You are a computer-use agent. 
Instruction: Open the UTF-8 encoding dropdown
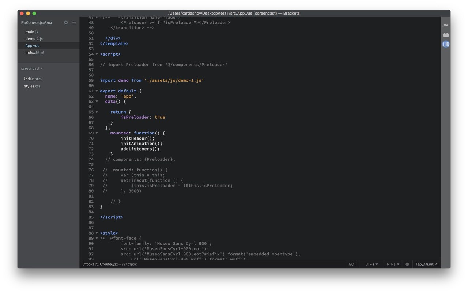click(x=371, y=264)
